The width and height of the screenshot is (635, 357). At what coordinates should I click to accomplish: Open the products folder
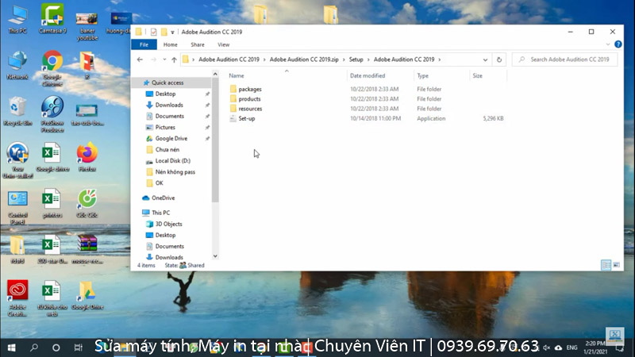[249, 99]
